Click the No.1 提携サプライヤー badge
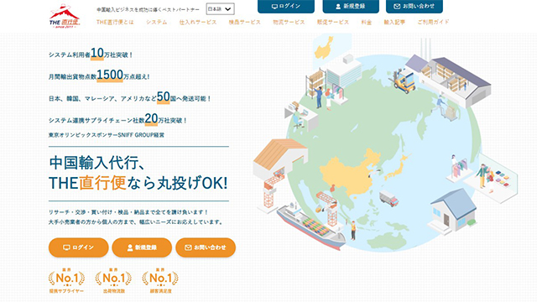 pyautogui.click(x=66, y=281)
